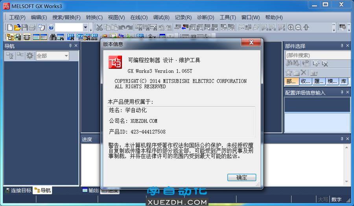The height and width of the screenshot is (206, 354).
Task: Click the 数字 status bar indicator
Action: tap(336, 199)
